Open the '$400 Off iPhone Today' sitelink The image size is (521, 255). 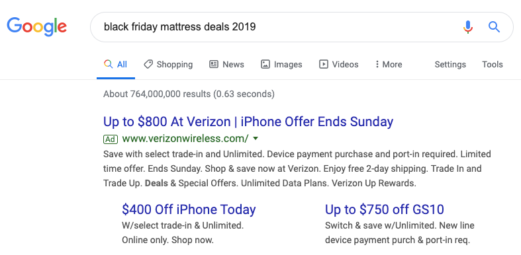click(x=189, y=209)
